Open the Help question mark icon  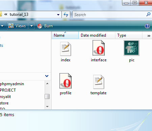[147, 26]
